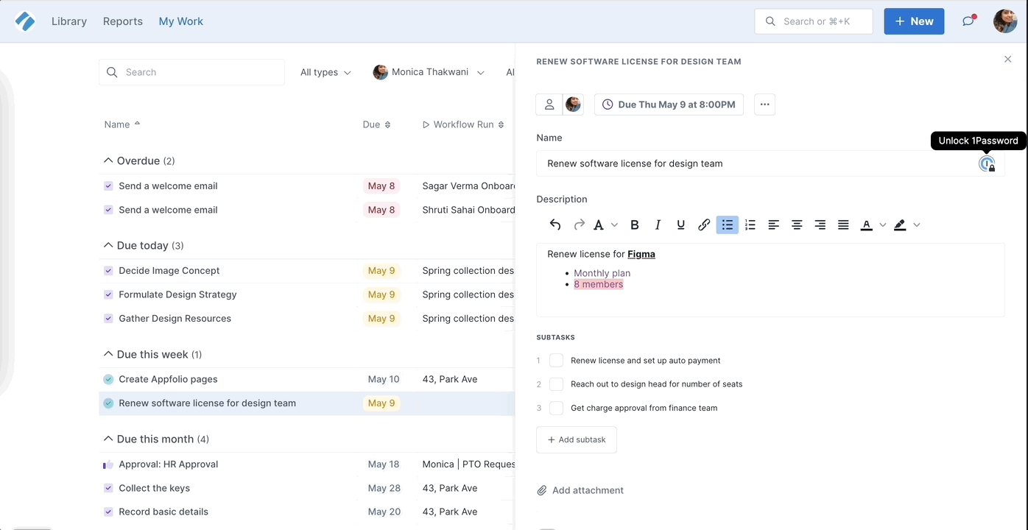This screenshot has height=530, width=1028.
Task: Click the 'Add subtask' button
Action: coord(577,439)
